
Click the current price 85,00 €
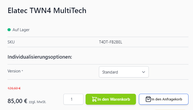(18, 101)
